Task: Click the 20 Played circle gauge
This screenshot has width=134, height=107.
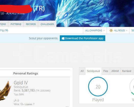Action: pos(98,87)
